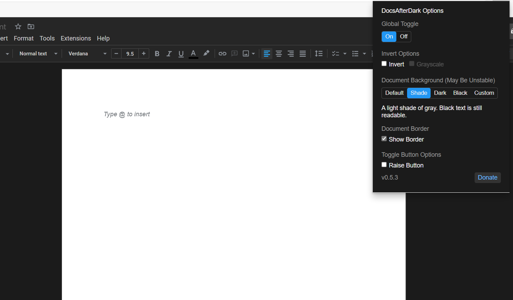Viewport: 513px width, 300px height.
Task: Select Custom document background
Action: pyautogui.click(x=484, y=93)
